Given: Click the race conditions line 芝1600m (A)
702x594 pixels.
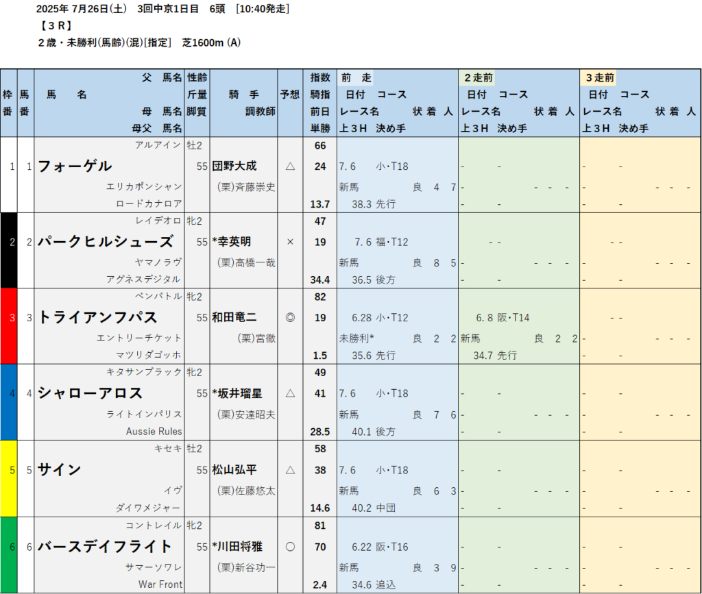Looking at the screenshot, I should coord(211,43).
